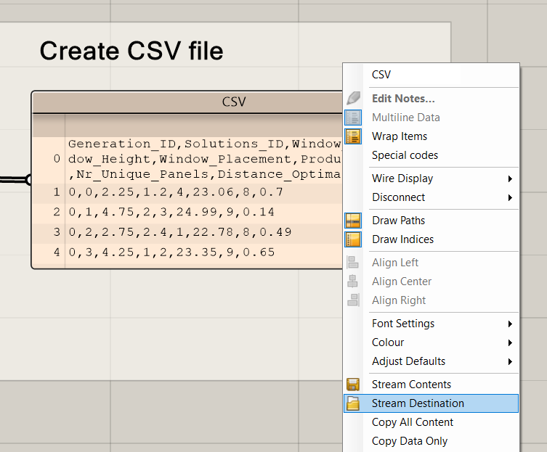Open Colour menu entry
Screen dimensions: 547x452
tap(431, 342)
